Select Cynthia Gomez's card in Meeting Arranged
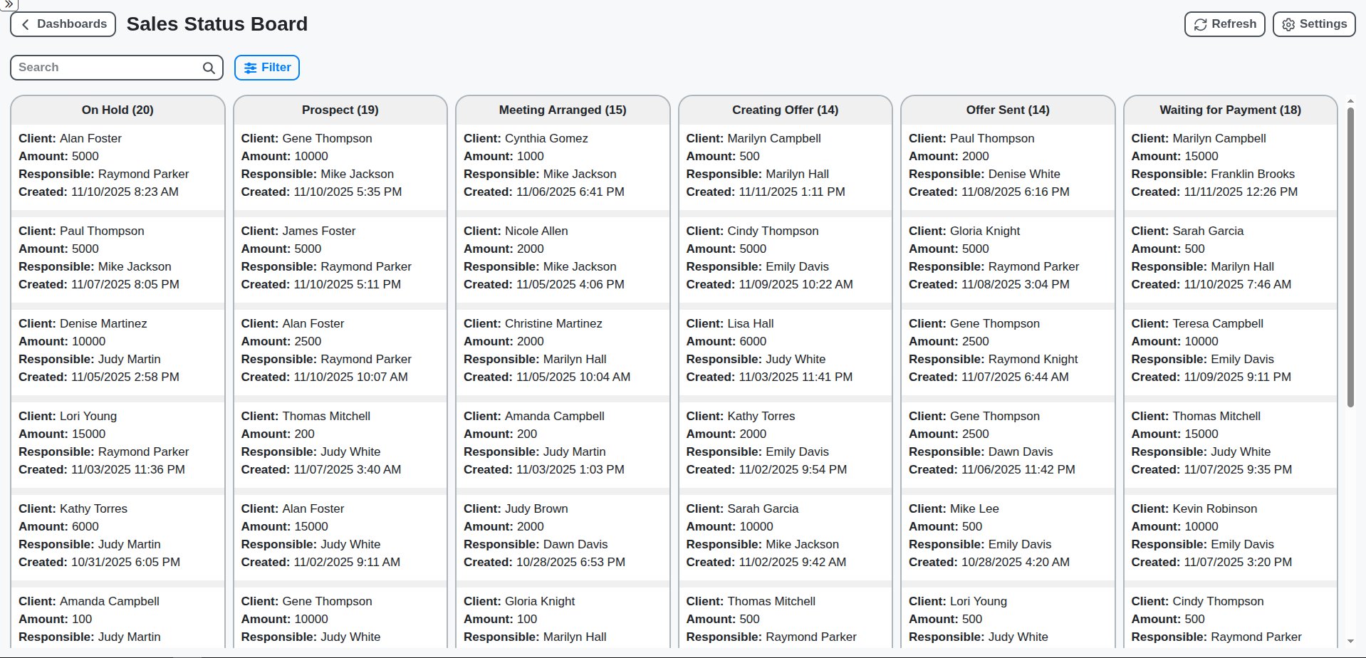This screenshot has width=1366, height=658. (x=563, y=164)
